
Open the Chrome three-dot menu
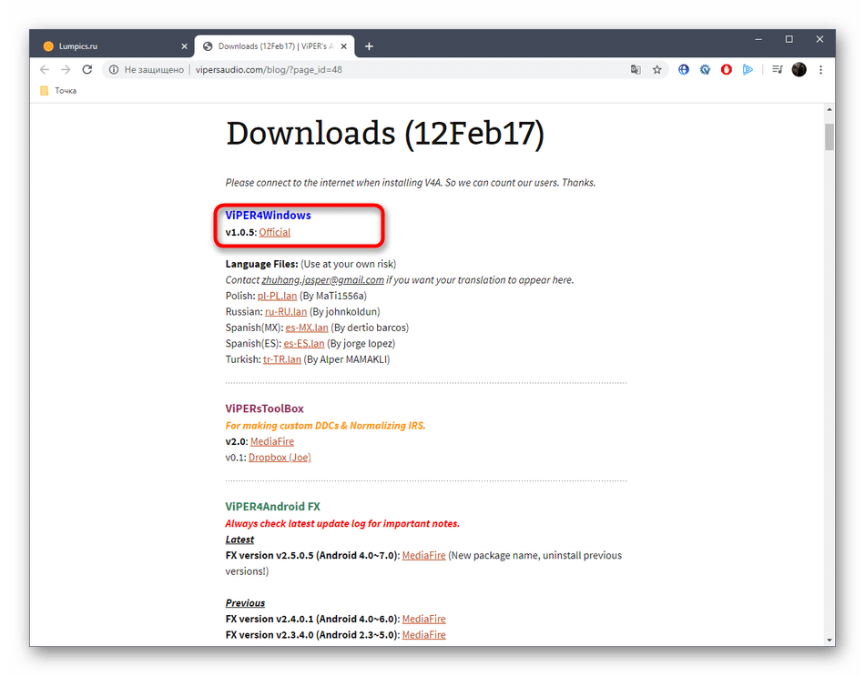pos(820,69)
